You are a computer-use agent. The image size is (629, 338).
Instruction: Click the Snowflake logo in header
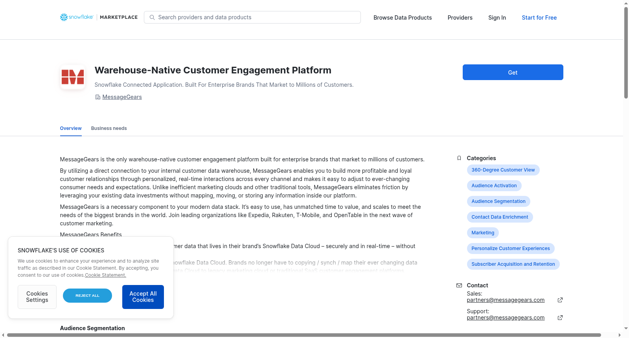[x=77, y=17]
